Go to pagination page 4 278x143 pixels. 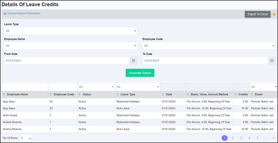(249, 138)
